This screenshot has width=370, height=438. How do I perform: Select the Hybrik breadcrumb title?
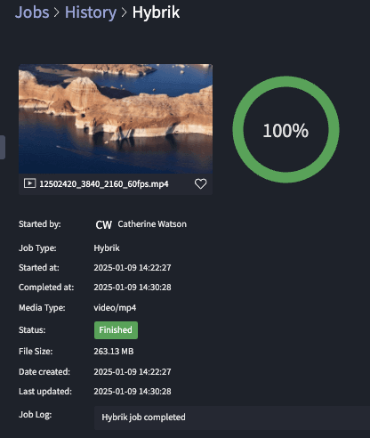[156, 12]
